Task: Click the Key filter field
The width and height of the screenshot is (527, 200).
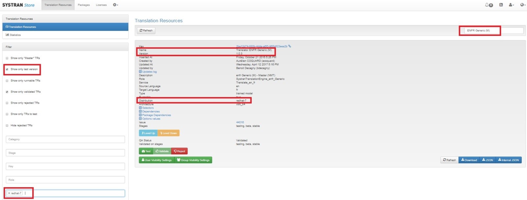Action: click(x=65, y=166)
